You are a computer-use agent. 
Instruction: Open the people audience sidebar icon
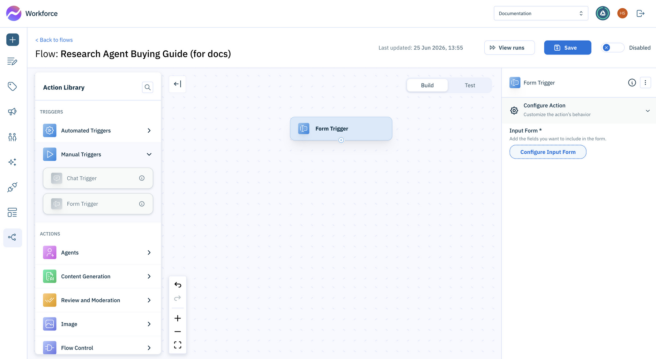coord(12,137)
